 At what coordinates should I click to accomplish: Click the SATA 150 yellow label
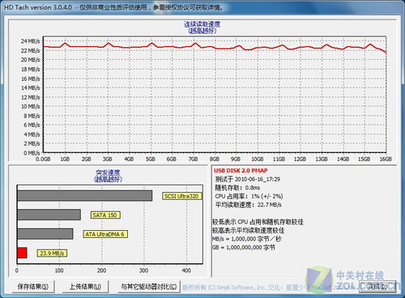105,215
